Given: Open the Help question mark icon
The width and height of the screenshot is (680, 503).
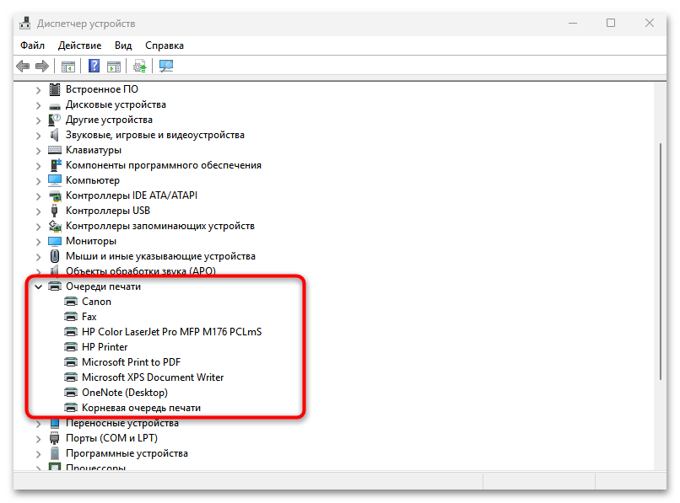Looking at the screenshot, I should pos(94,66).
